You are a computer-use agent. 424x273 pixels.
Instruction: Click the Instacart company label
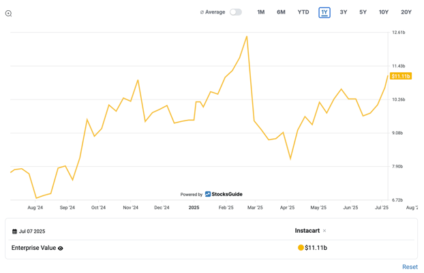(307, 231)
